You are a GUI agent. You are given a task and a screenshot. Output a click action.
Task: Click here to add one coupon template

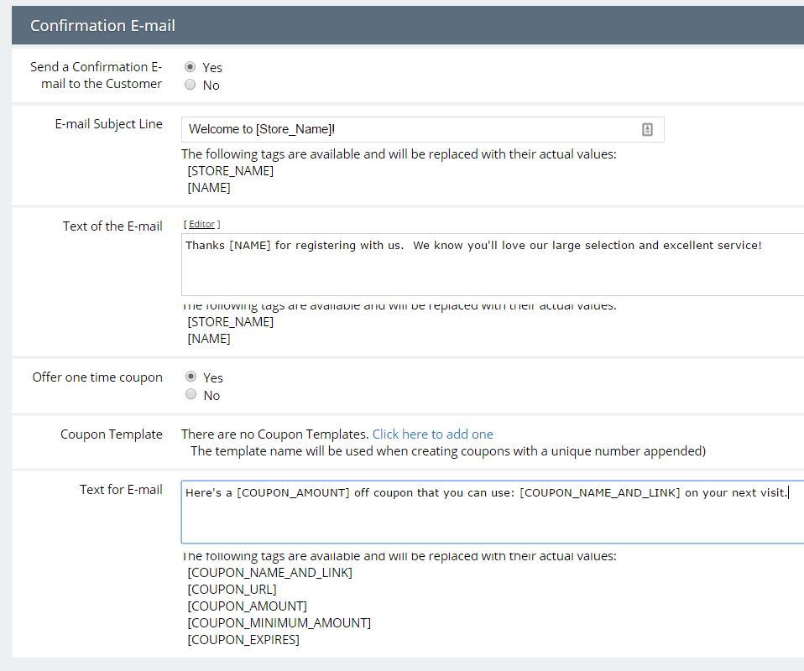[432, 434]
